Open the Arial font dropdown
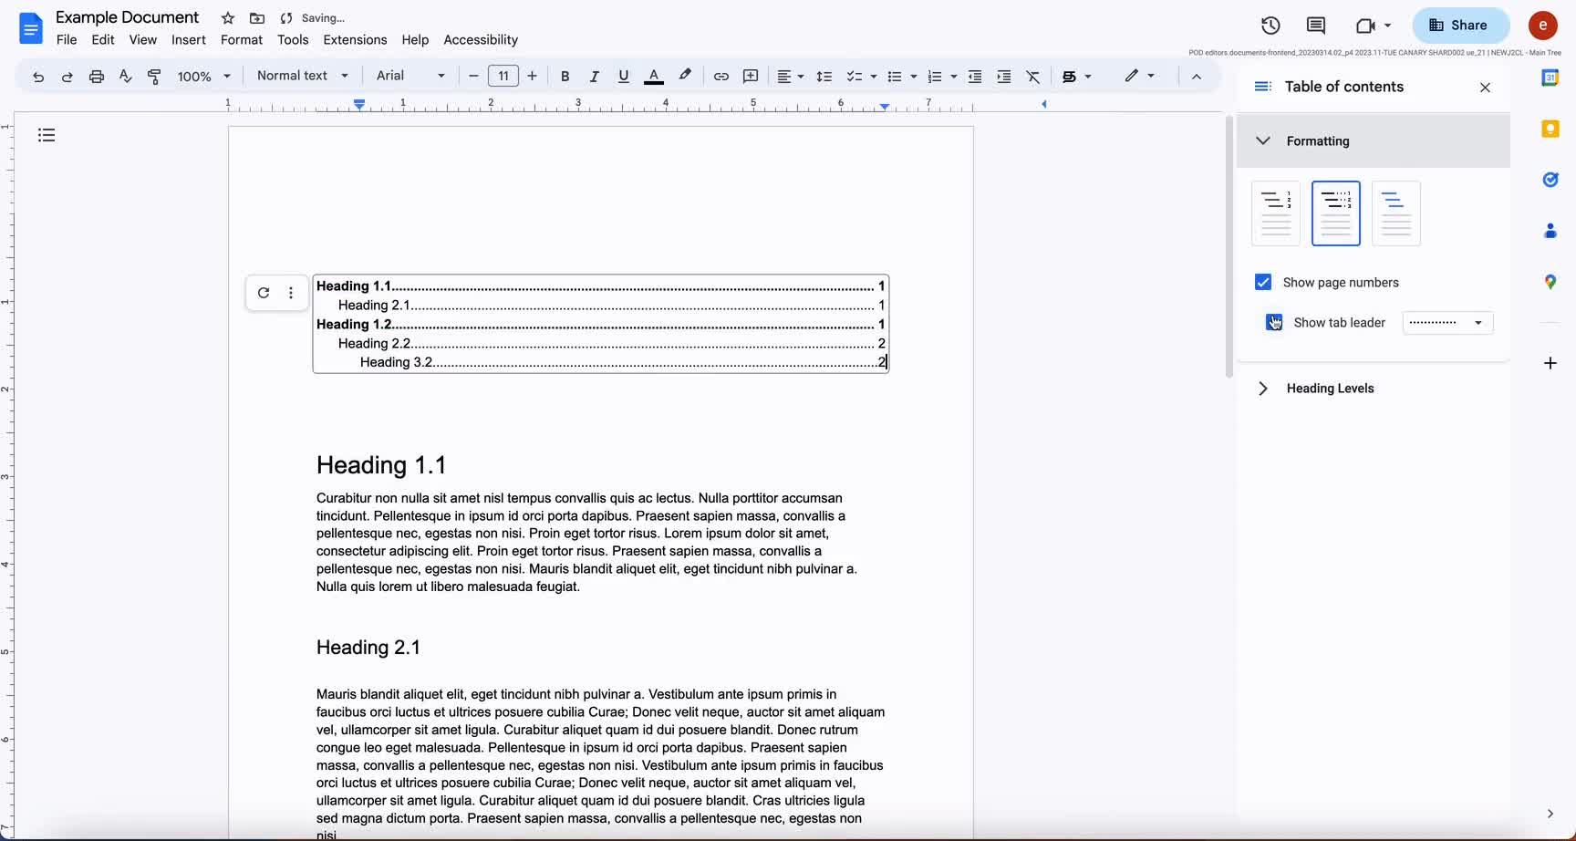 point(410,76)
